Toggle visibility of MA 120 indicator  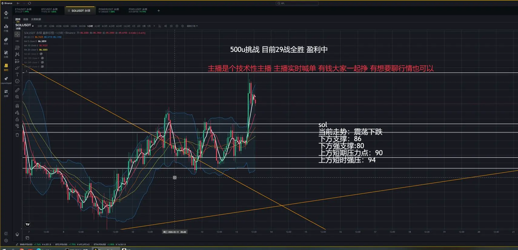42,58
